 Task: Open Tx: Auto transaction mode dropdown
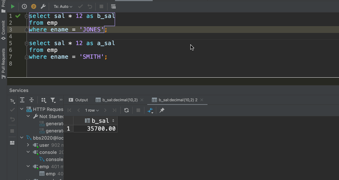63,7
